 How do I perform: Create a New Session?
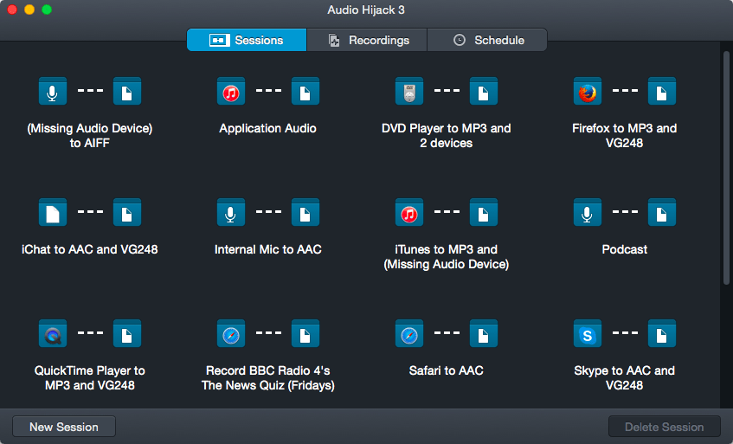coord(64,427)
